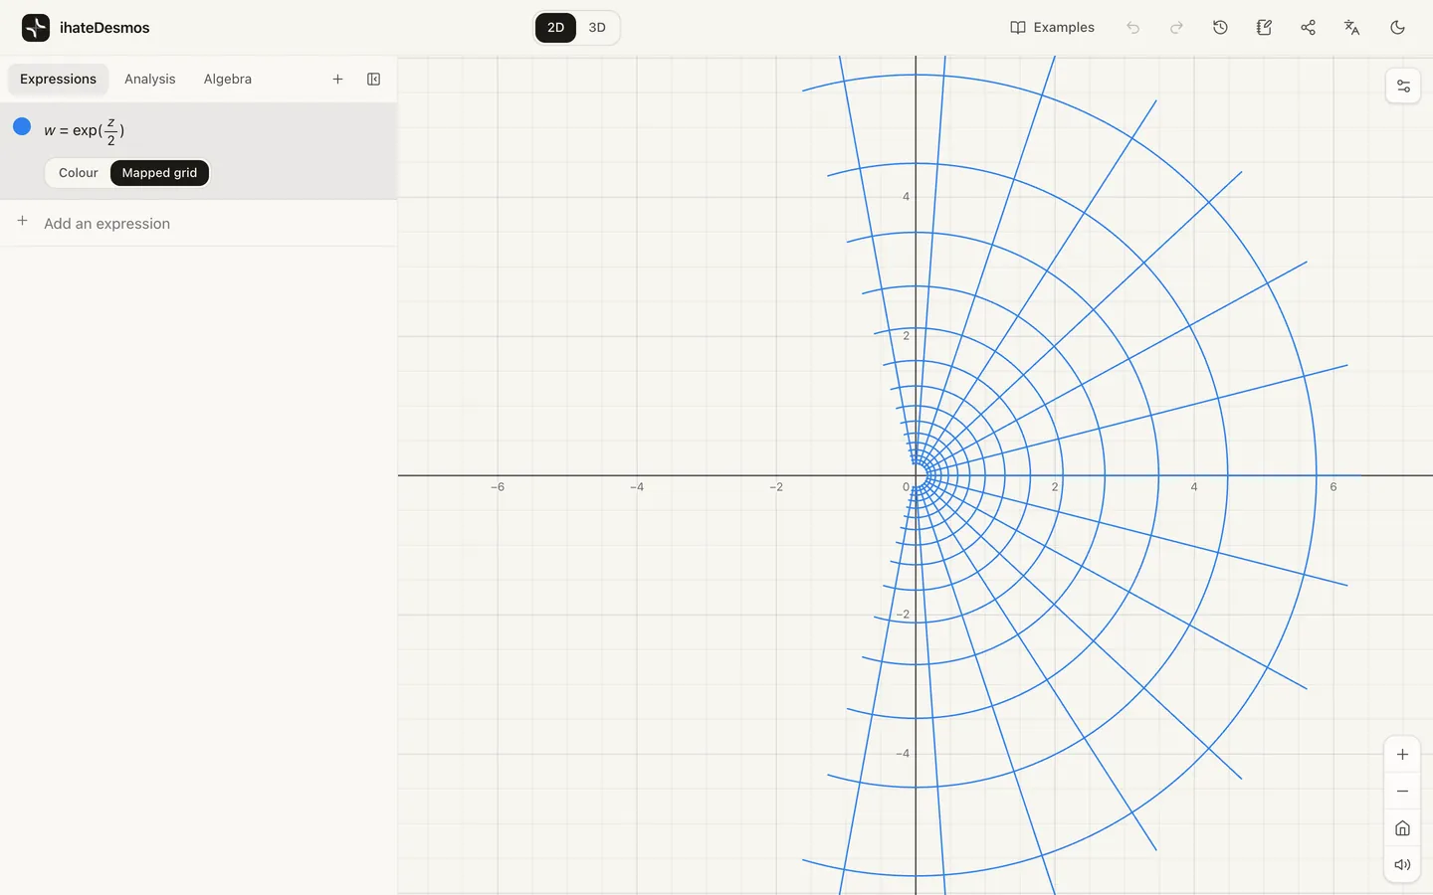Open the language translation icon
1433x895 pixels.
pos(1351,28)
